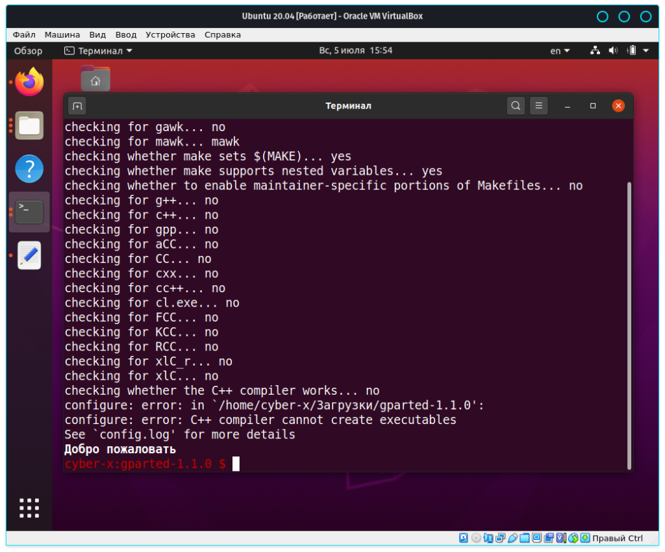Image resolution: width=665 pixels, height=552 pixels.
Task: Click the terminal vertical scrollbar
Action: (x=629, y=325)
